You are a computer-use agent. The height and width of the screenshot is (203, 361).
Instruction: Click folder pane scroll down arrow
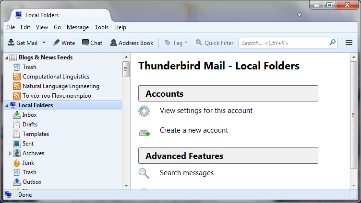[x=126, y=186]
